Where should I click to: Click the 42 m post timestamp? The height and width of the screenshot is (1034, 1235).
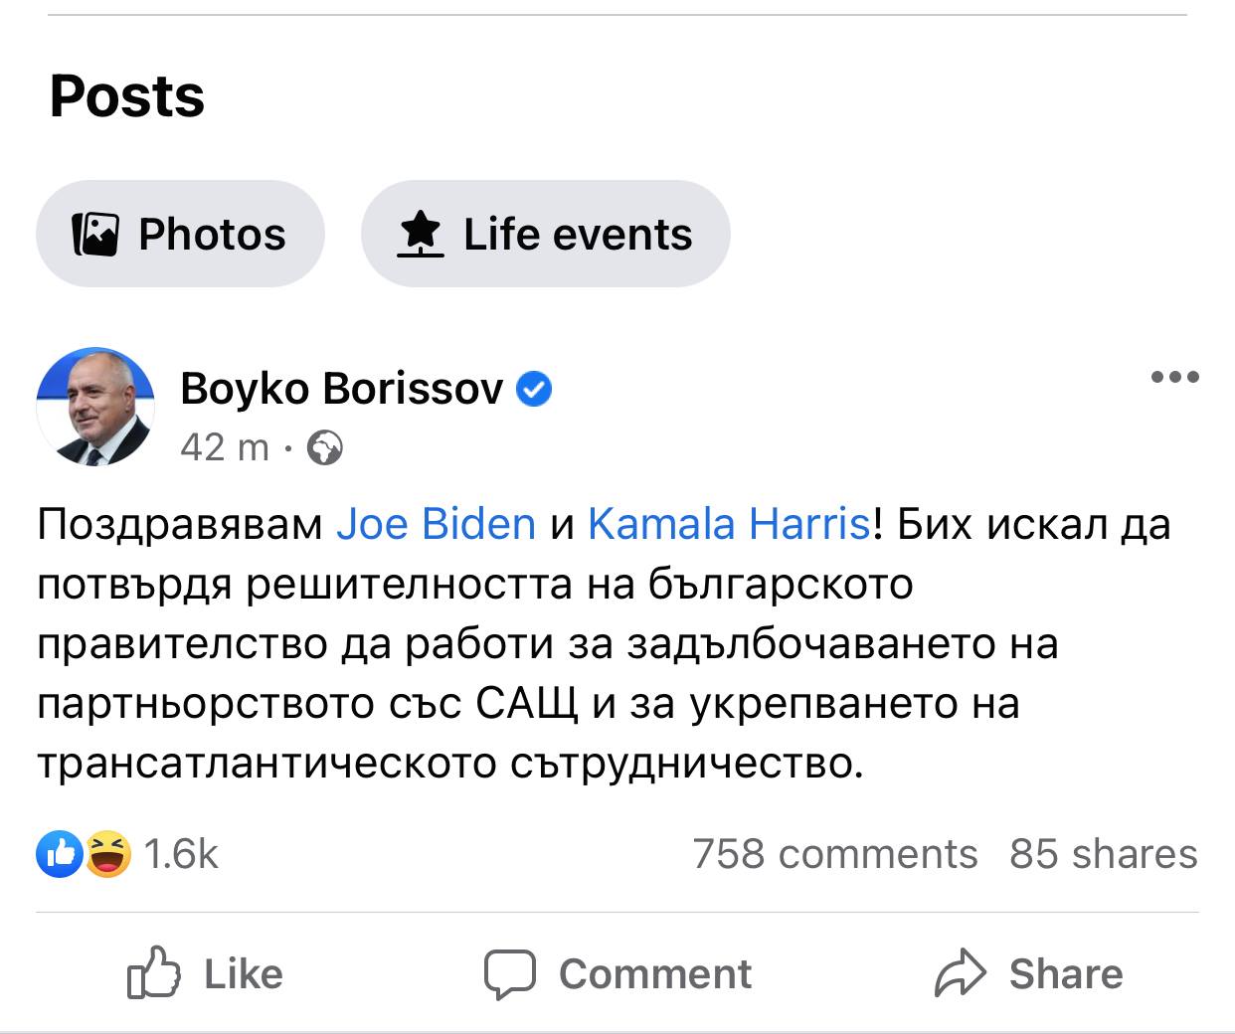click(225, 447)
